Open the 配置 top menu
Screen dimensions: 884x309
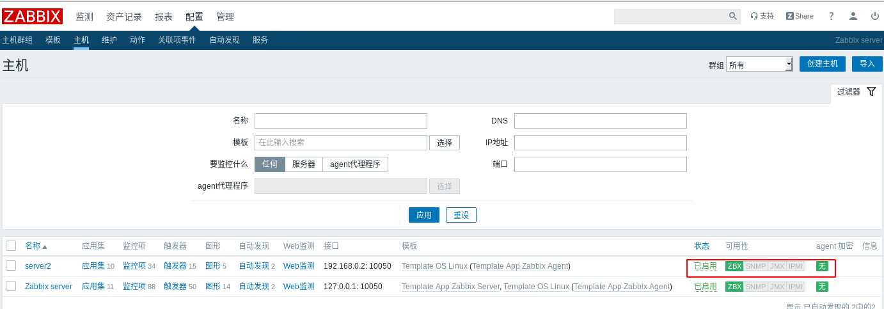click(194, 17)
